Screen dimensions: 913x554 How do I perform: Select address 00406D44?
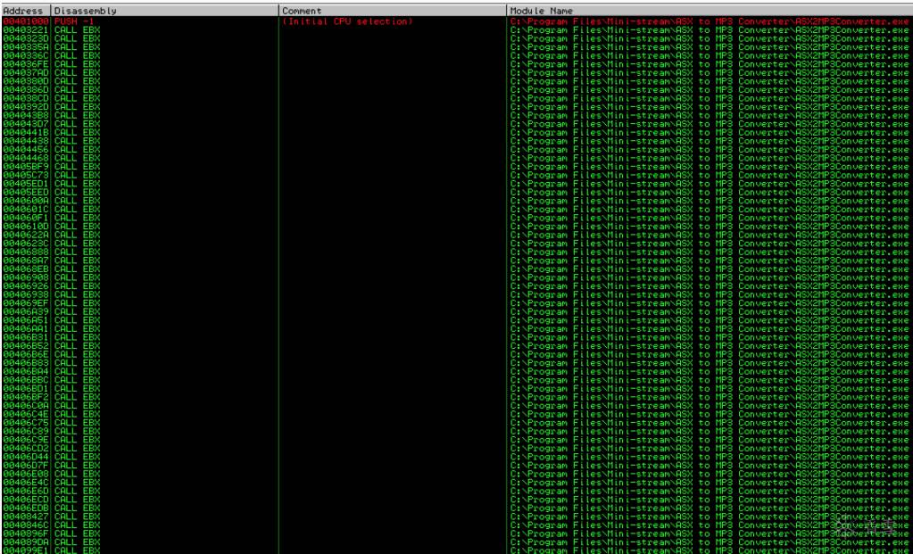point(26,457)
